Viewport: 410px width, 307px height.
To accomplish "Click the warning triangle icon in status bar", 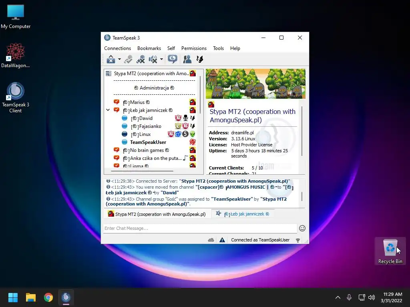I will click(222, 240).
